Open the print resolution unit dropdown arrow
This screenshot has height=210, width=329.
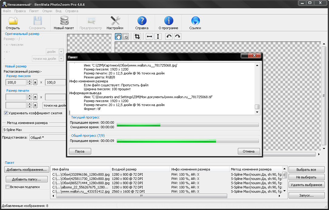tap(35, 105)
